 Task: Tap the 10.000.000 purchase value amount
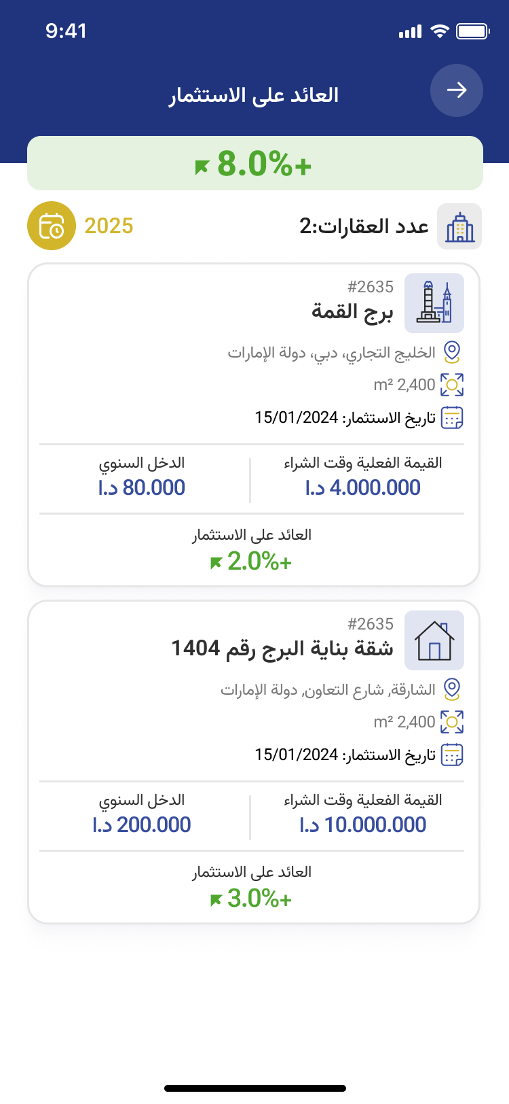pos(363,825)
